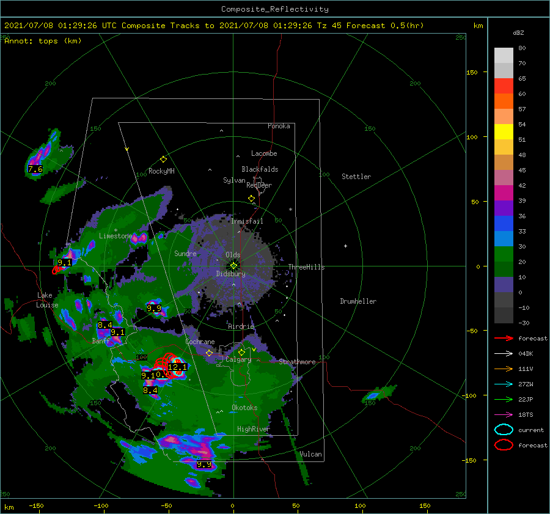Click the Sylvan label
The width and height of the screenshot is (550, 514).
pos(234,180)
